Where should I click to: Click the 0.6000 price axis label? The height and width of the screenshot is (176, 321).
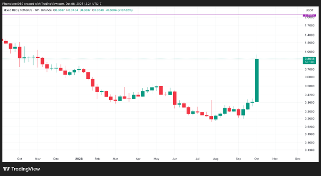309,77
